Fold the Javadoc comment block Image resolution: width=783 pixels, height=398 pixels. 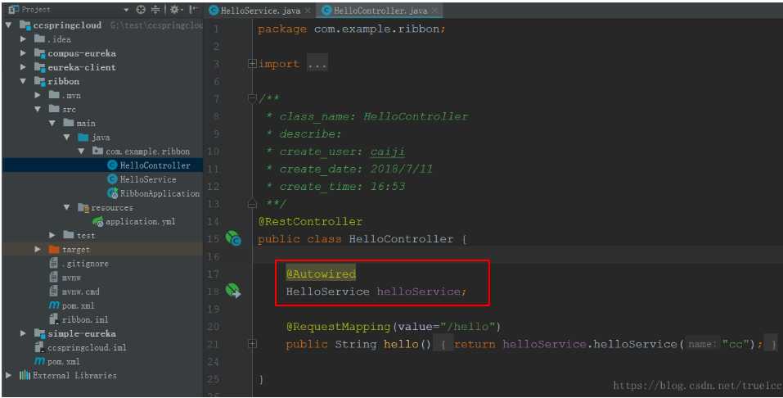pos(252,98)
